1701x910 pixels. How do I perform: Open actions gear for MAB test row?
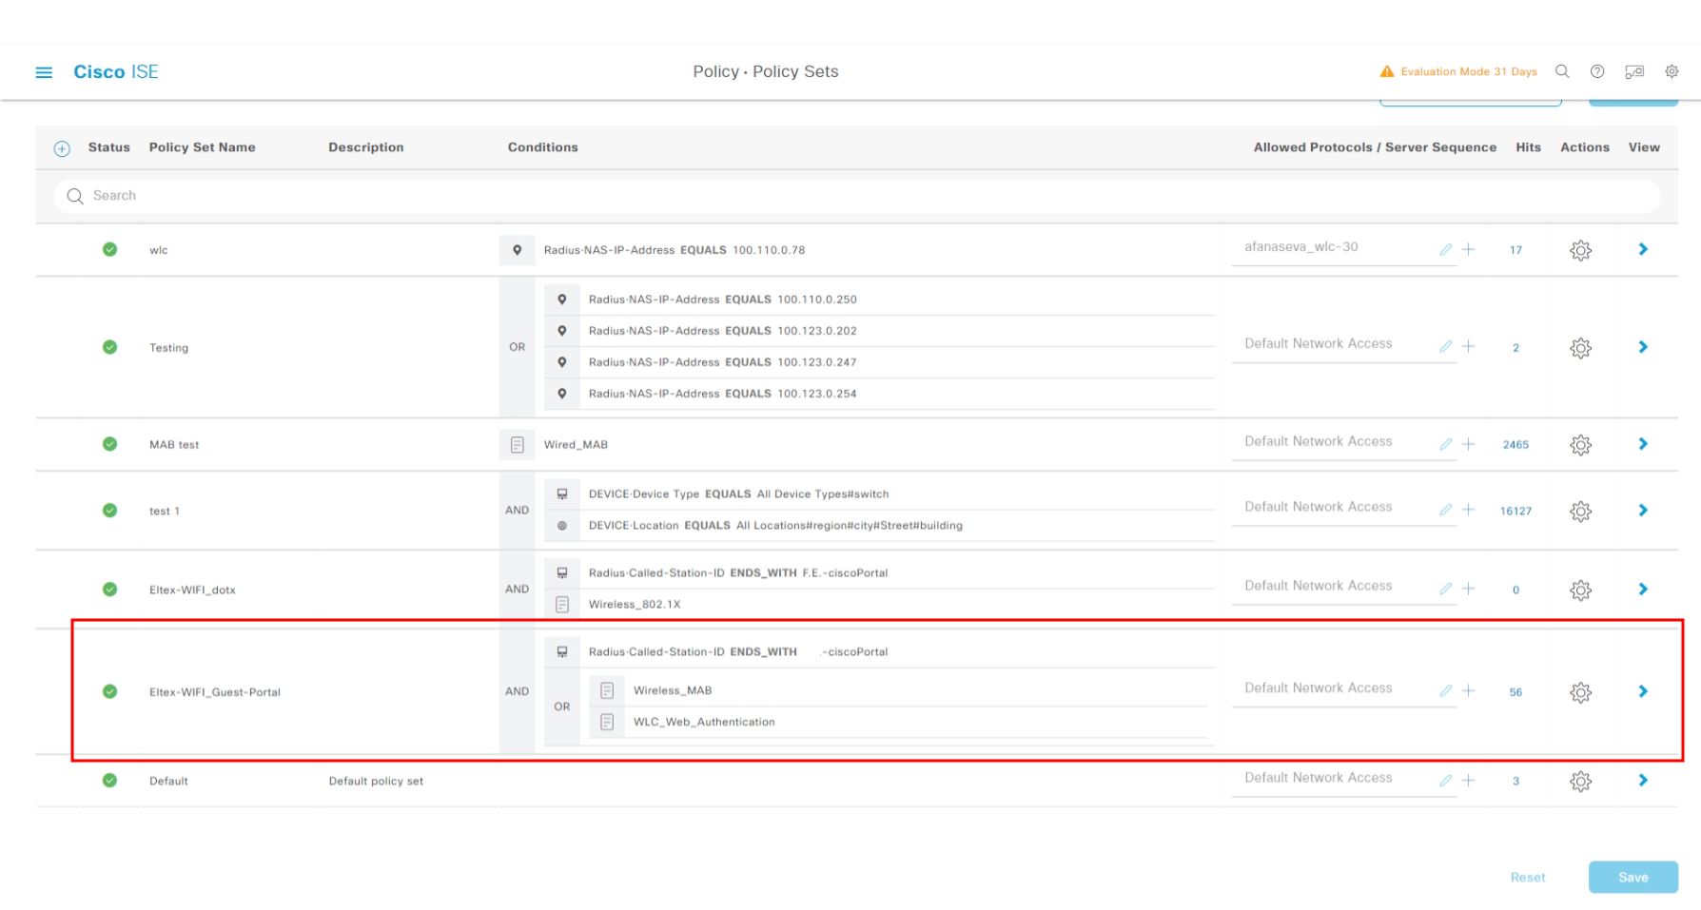coord(1580,445)
